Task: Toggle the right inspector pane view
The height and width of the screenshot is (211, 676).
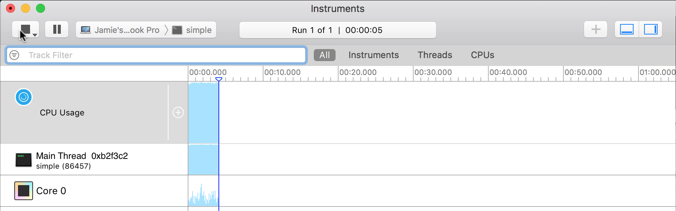Action: [650, 29]
